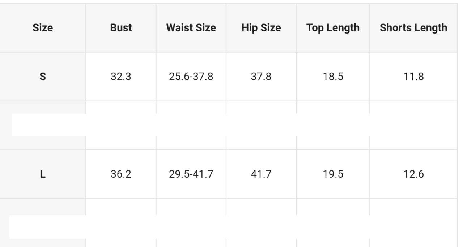Click the Waist Size column header
Screen dimensions: 463x247
[191, 28]
